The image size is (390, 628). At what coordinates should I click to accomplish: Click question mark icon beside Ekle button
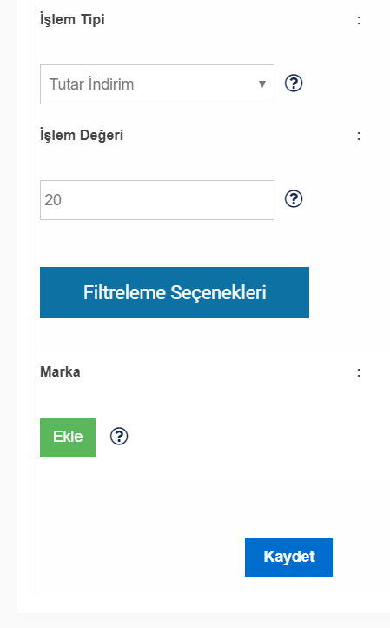point(119,436)
